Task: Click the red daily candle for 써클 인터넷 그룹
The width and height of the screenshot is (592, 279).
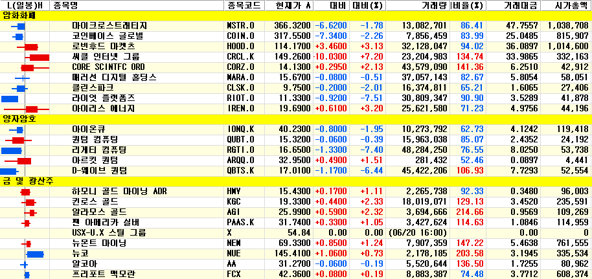Action: (38, 57)
